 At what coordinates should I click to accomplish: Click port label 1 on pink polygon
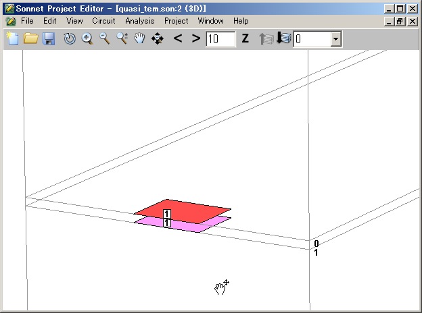coord(166,223)
